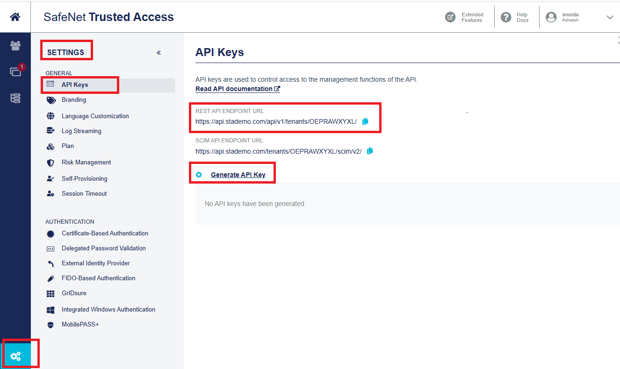Screen dimensions: 620x369
Task: Copy the SCIM API endpoint URL
Action: pos(369,150)
